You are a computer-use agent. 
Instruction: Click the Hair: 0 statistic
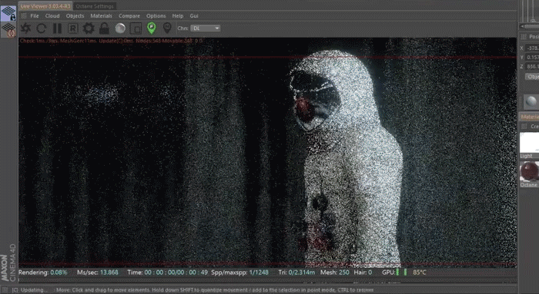point(363,273)
